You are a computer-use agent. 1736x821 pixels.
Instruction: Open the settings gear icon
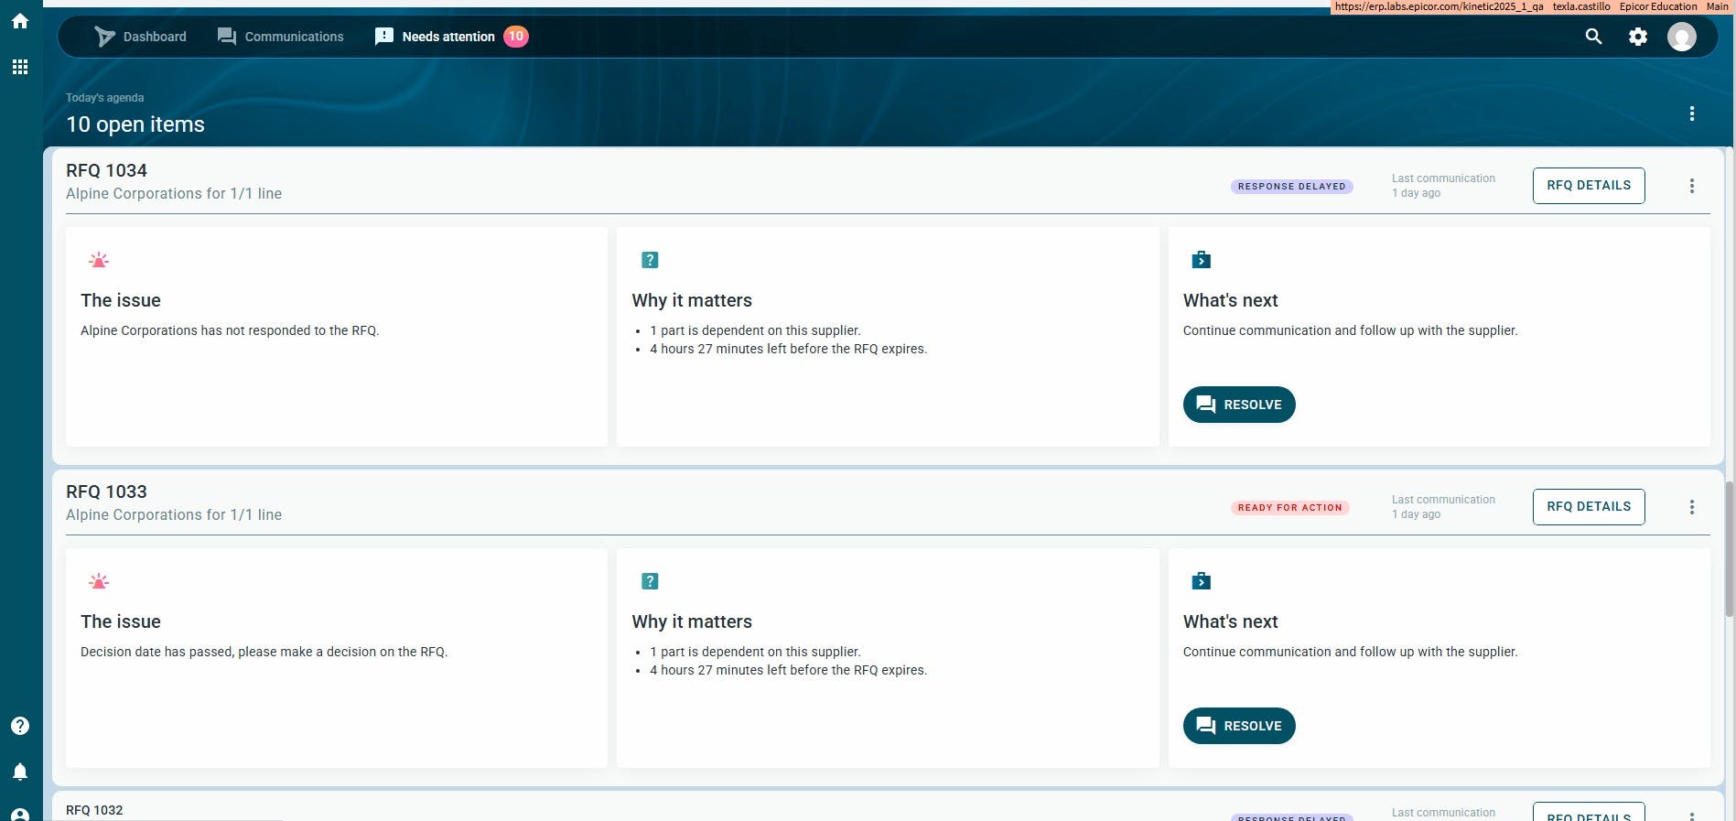click(1637, 37)
